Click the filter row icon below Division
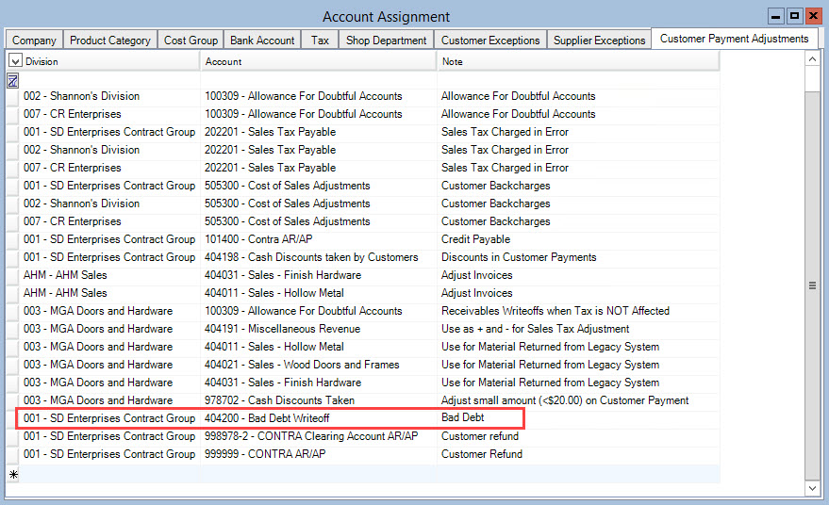This screenshot has height=505, width=829. [12, 81]
